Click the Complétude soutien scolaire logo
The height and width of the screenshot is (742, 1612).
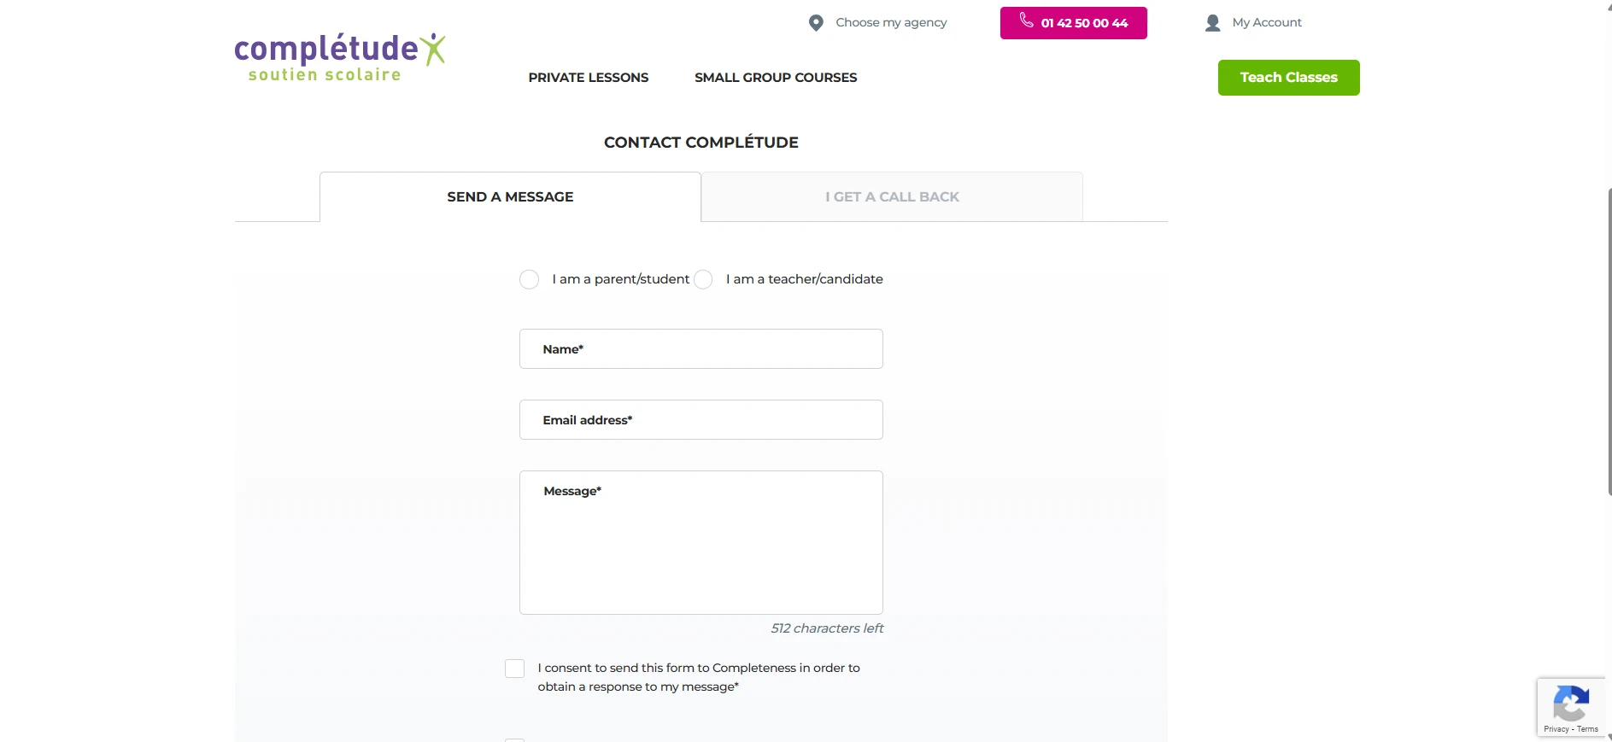pyautogui.click(x=339, y=57)
